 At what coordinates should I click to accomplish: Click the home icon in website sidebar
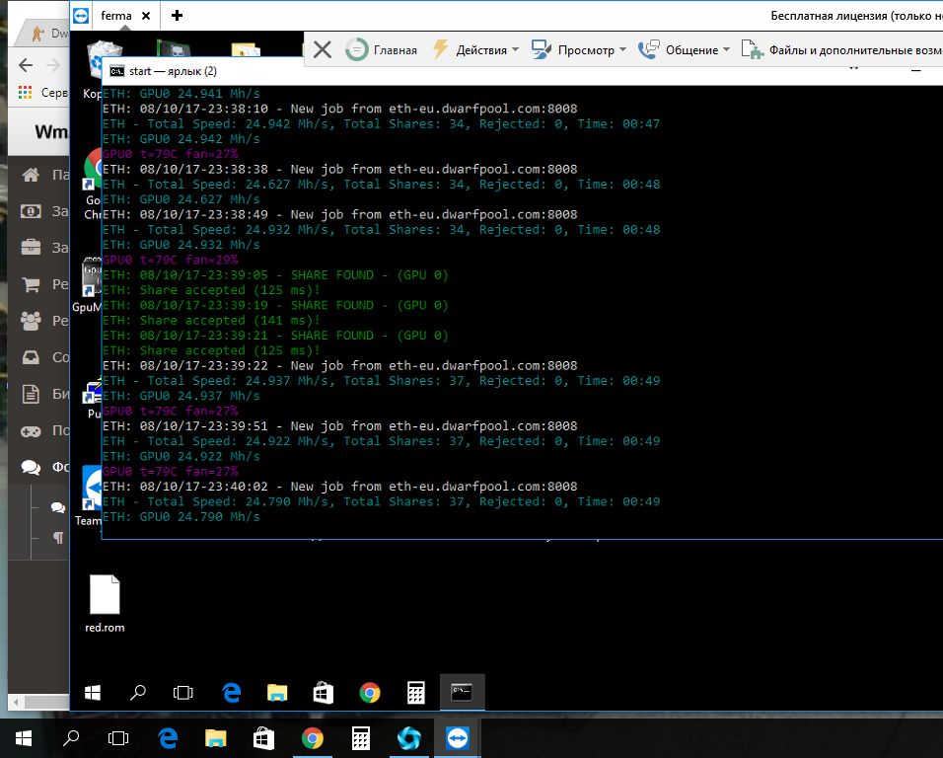point(31,175)
